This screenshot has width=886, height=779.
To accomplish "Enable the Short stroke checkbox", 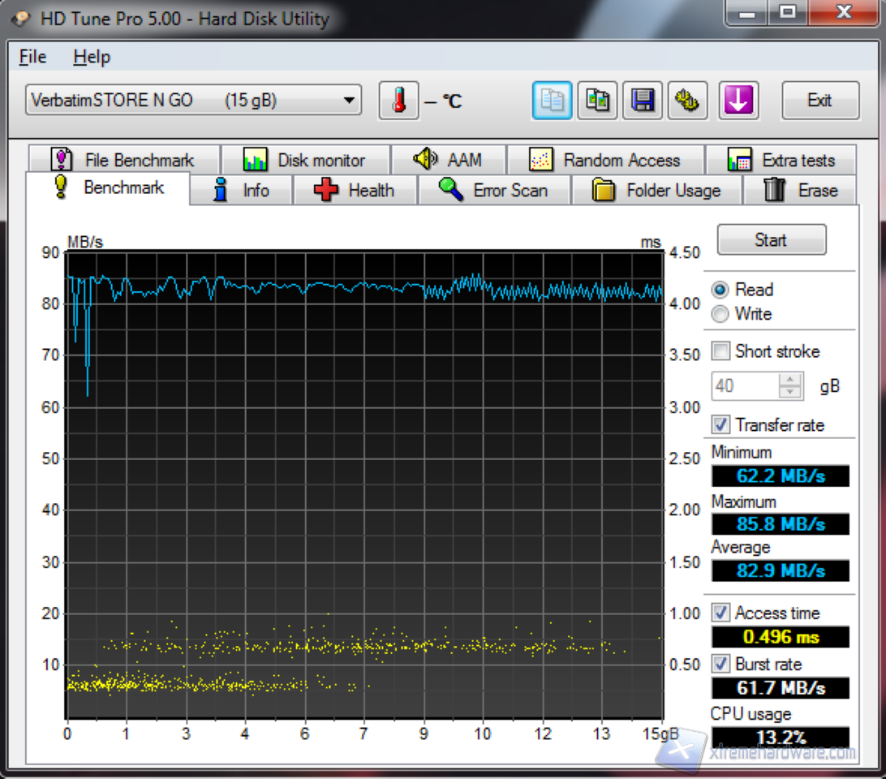I will pos(720,351).
